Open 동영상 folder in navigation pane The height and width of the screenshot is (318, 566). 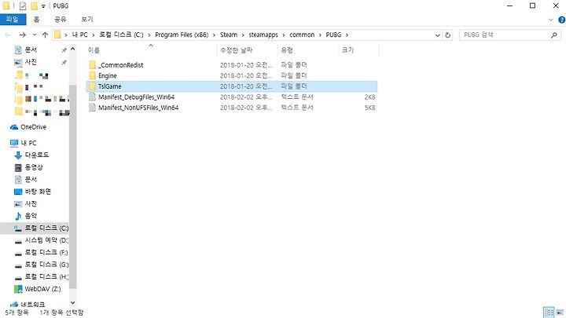point(34,167)
